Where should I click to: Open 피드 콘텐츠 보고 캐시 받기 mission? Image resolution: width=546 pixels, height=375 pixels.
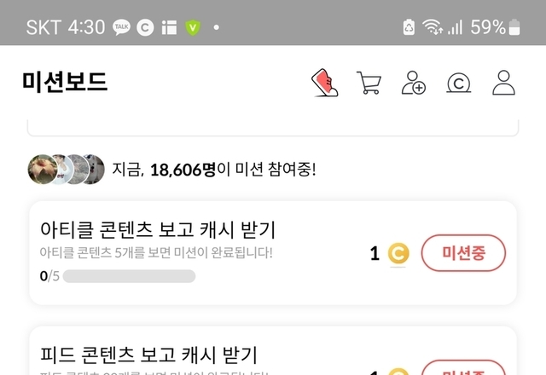[148, 355]
